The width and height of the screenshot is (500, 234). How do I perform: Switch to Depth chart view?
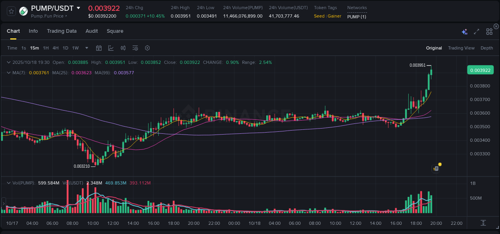(486, 48)
